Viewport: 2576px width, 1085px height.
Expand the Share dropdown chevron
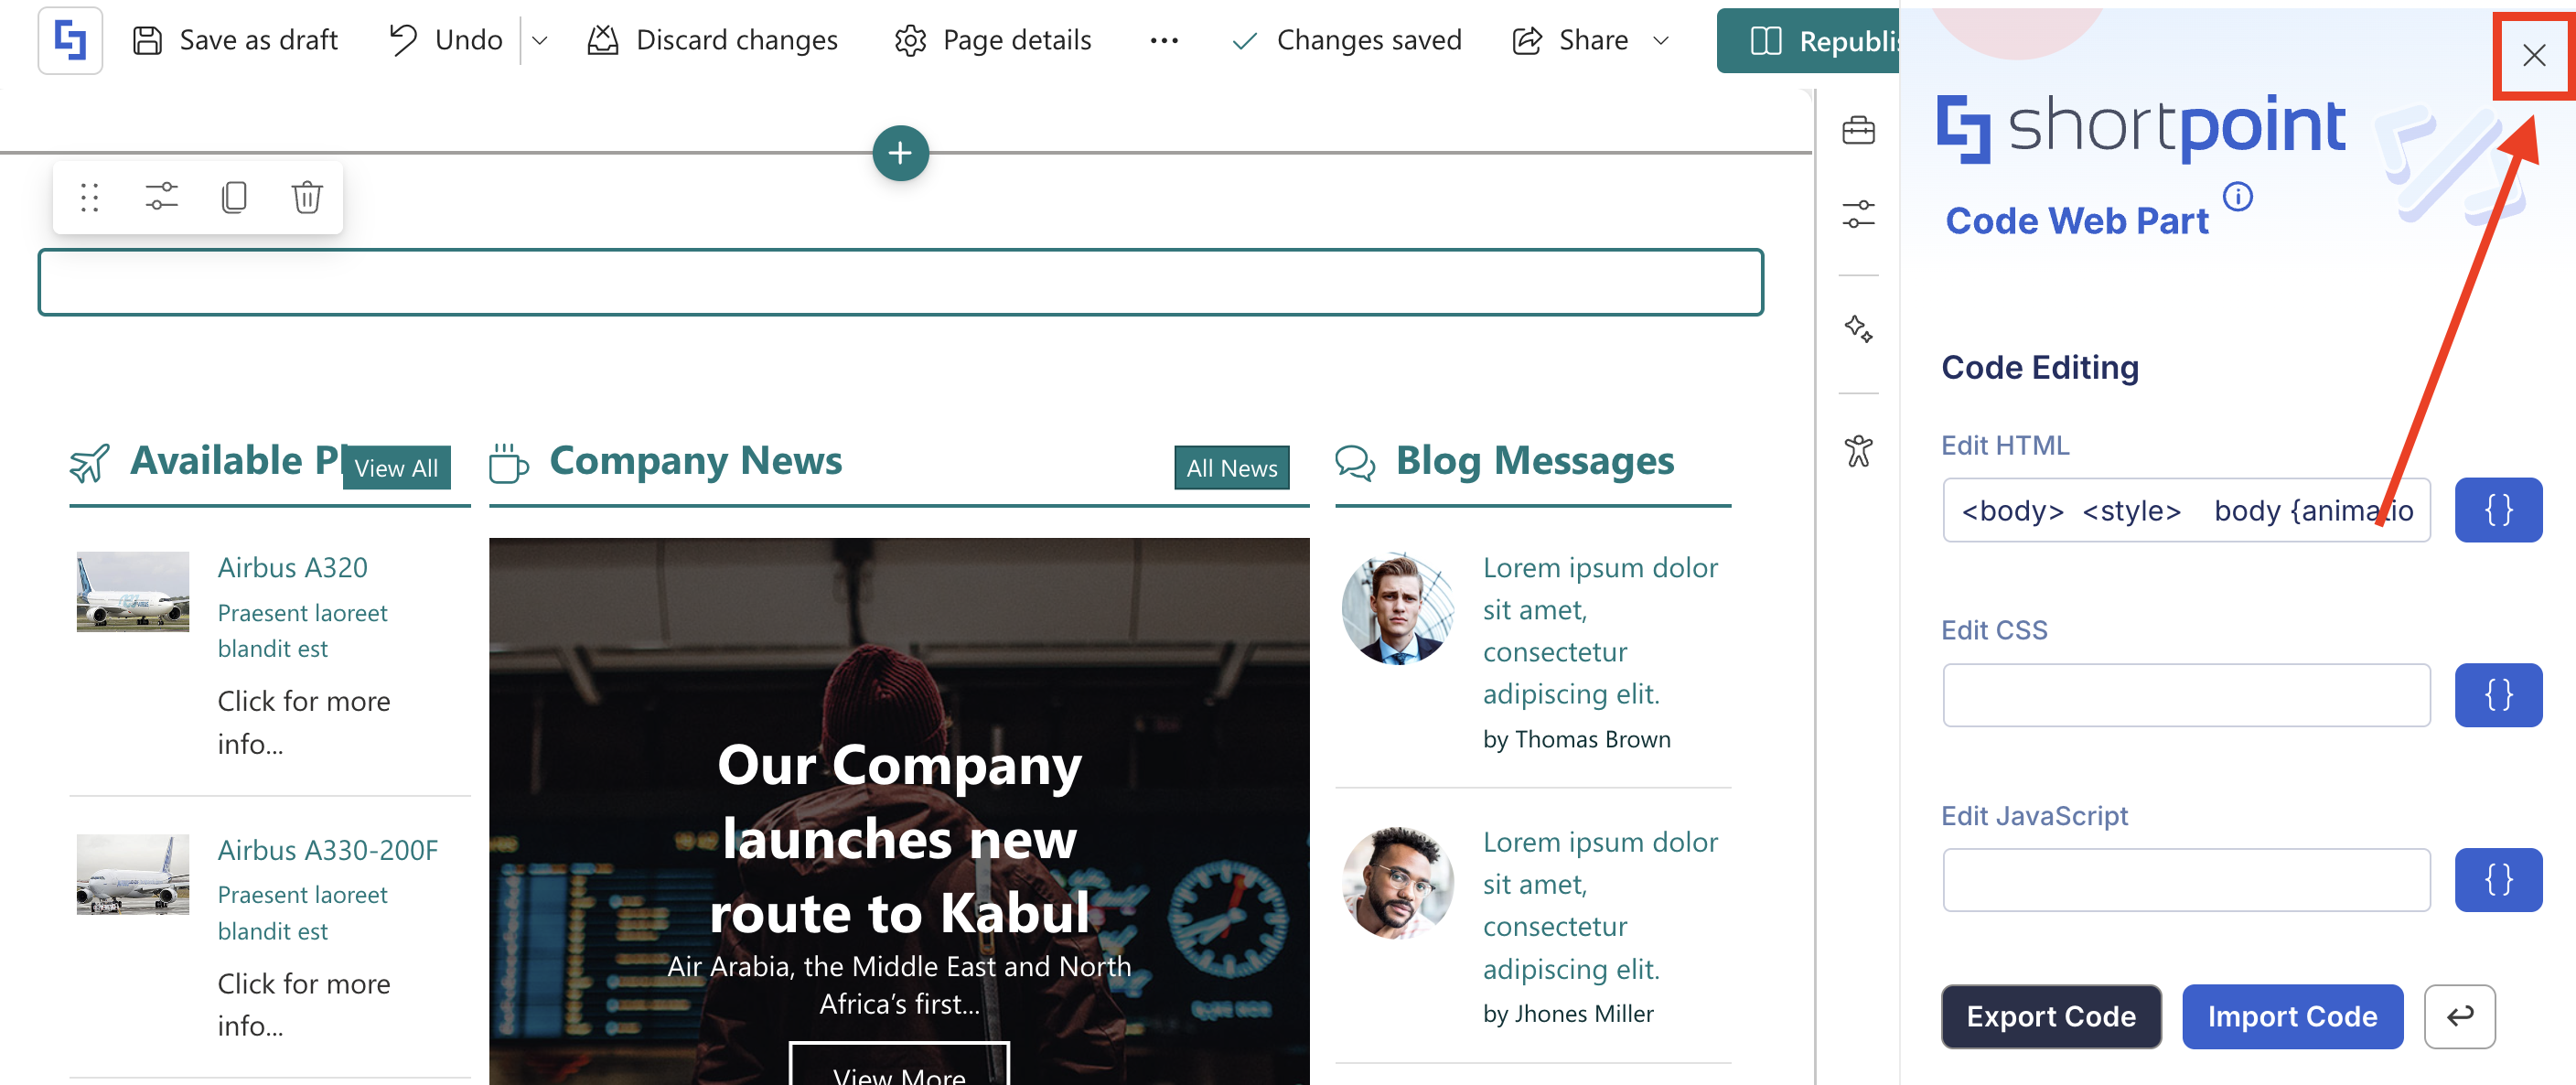1661,41
